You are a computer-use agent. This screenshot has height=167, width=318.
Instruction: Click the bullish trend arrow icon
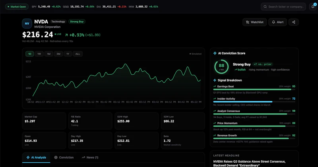pyautogui.click(x=236, y=70)
